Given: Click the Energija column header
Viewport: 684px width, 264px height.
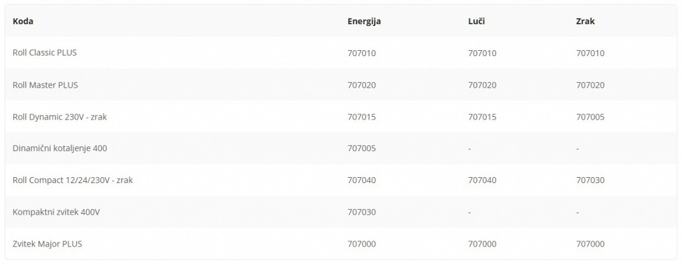Looking at the screenshot, I should (364, 21).
